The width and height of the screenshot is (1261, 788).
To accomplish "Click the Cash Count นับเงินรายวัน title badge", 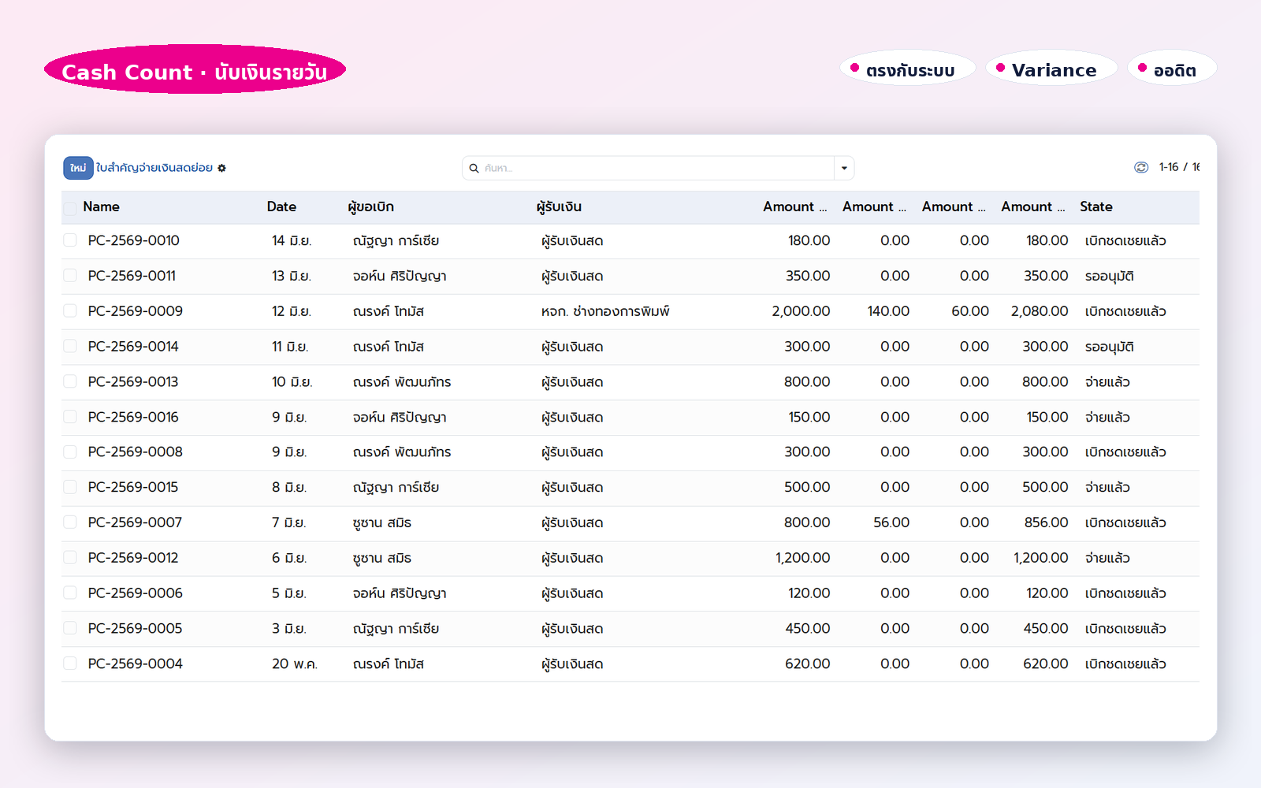I will pos(195,71).
